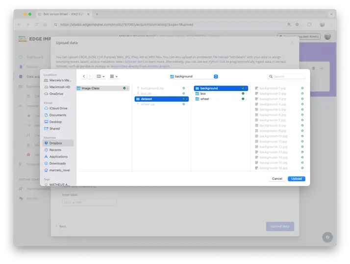Select the box folder
Screen dimensions: 350x264
click(x=203, y=93)
